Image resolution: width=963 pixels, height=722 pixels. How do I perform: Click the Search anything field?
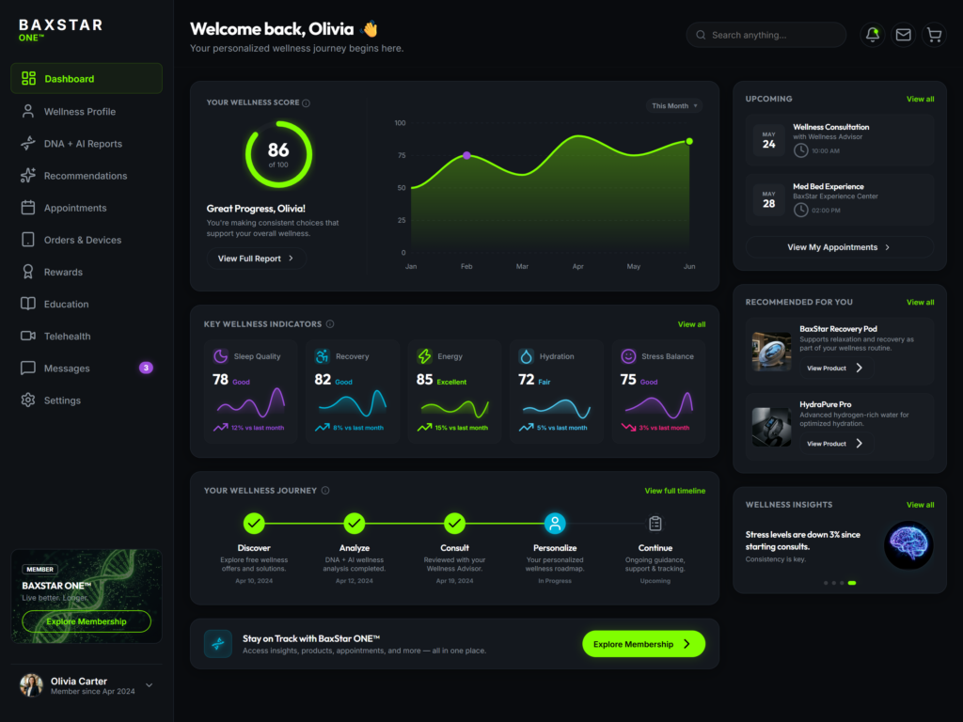click(x=766, y=35)
